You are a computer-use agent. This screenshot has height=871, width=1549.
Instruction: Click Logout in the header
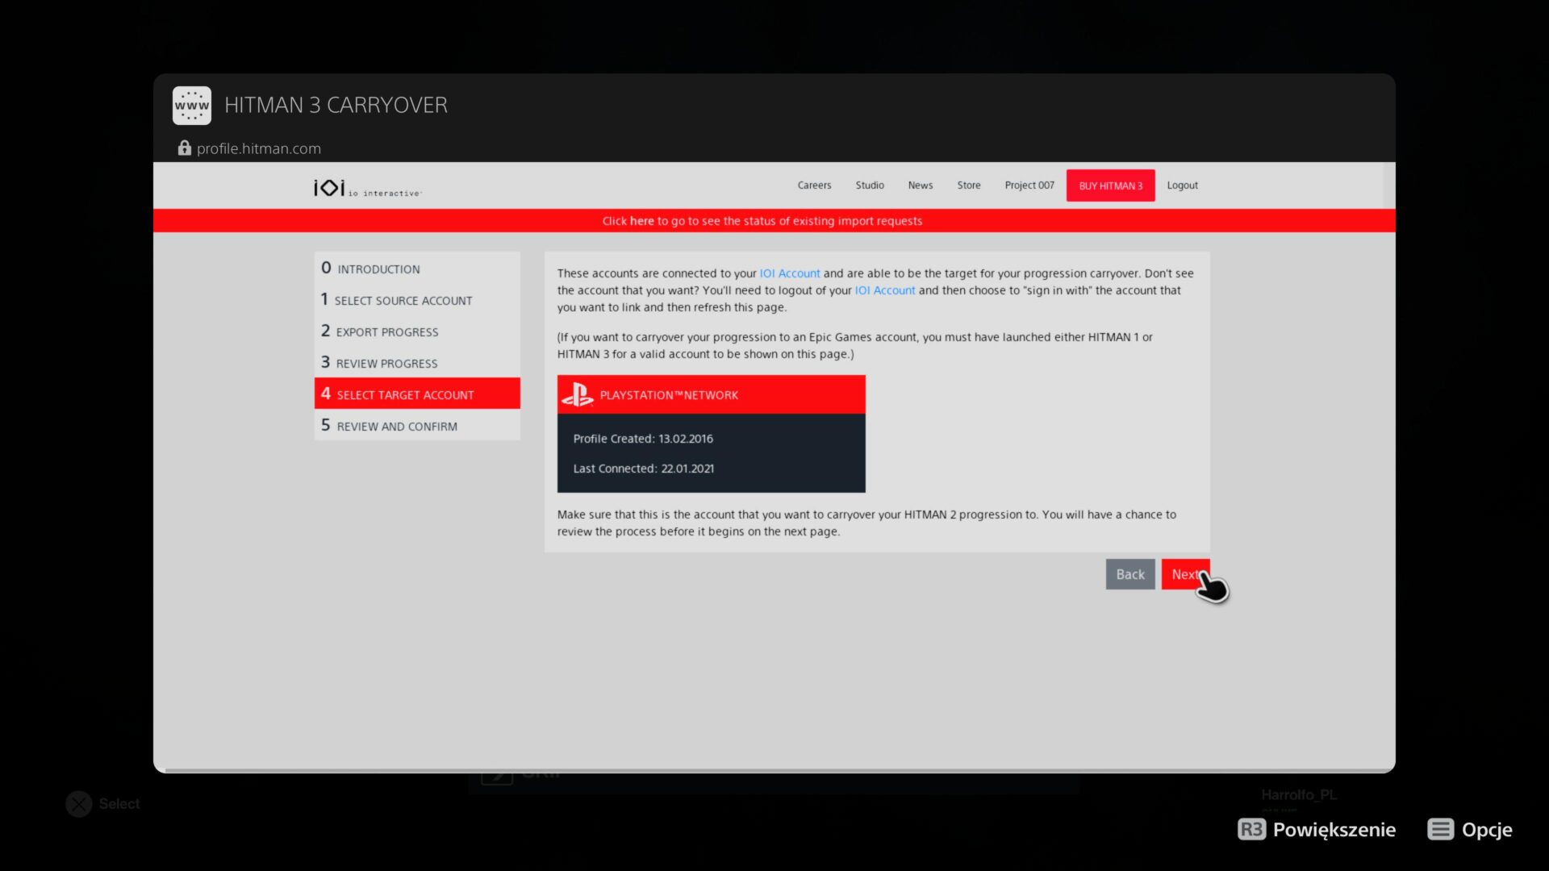tap(1182, 185)
